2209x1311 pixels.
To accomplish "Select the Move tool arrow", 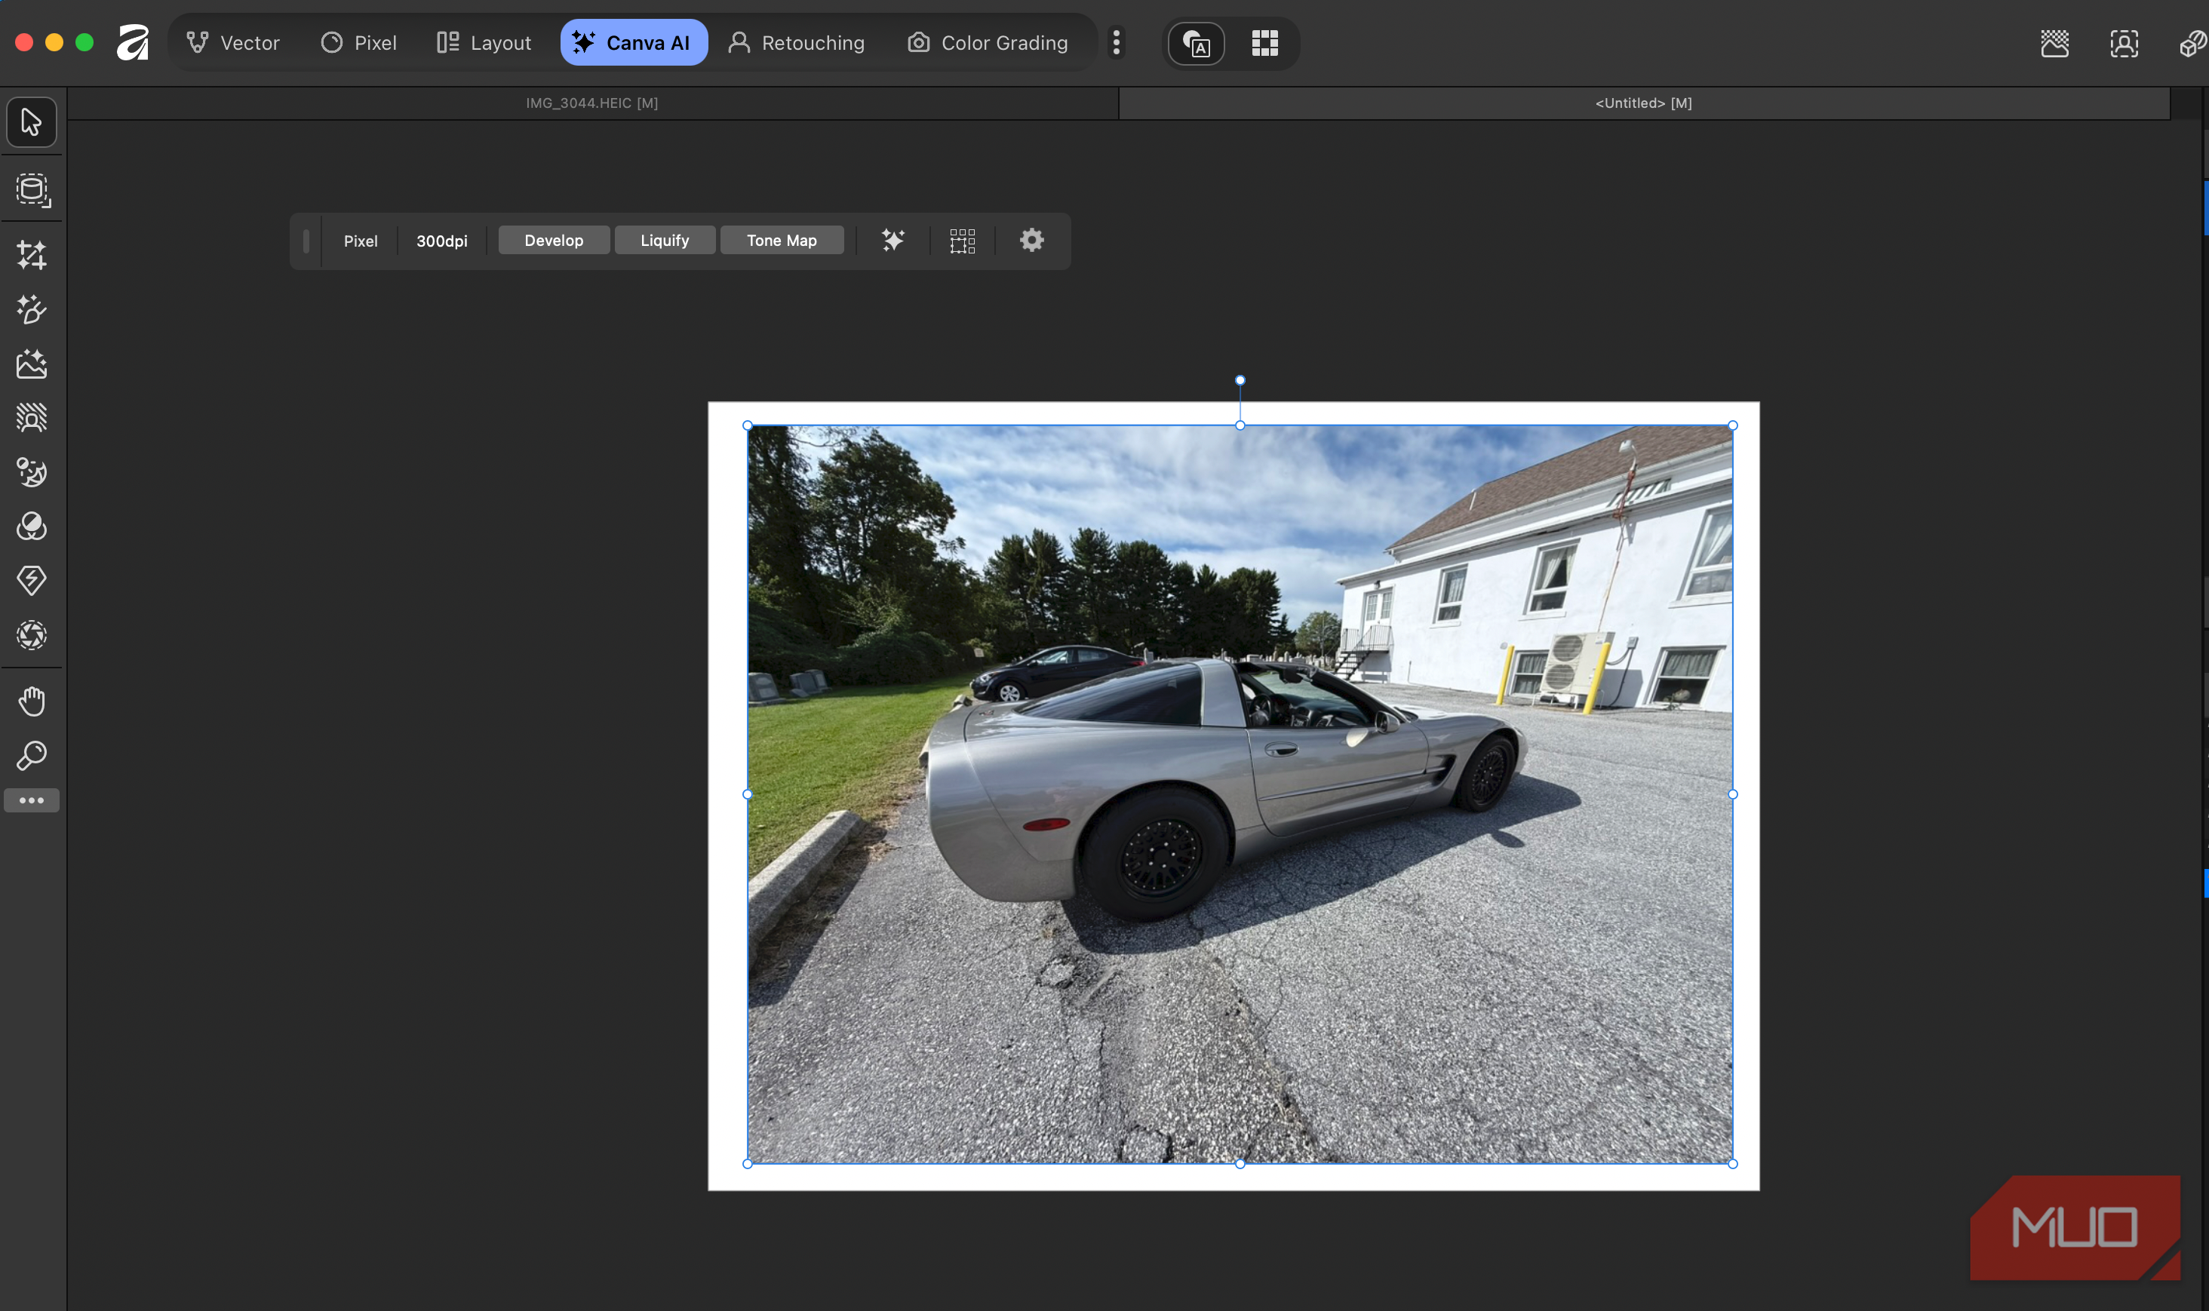I will (x=32, y=122).
